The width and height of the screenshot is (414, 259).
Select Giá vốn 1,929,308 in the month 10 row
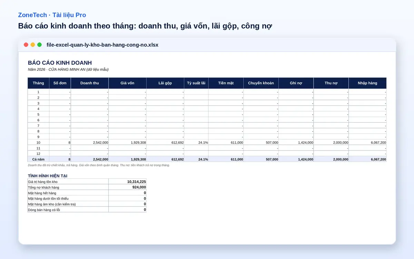coord(127,142)
